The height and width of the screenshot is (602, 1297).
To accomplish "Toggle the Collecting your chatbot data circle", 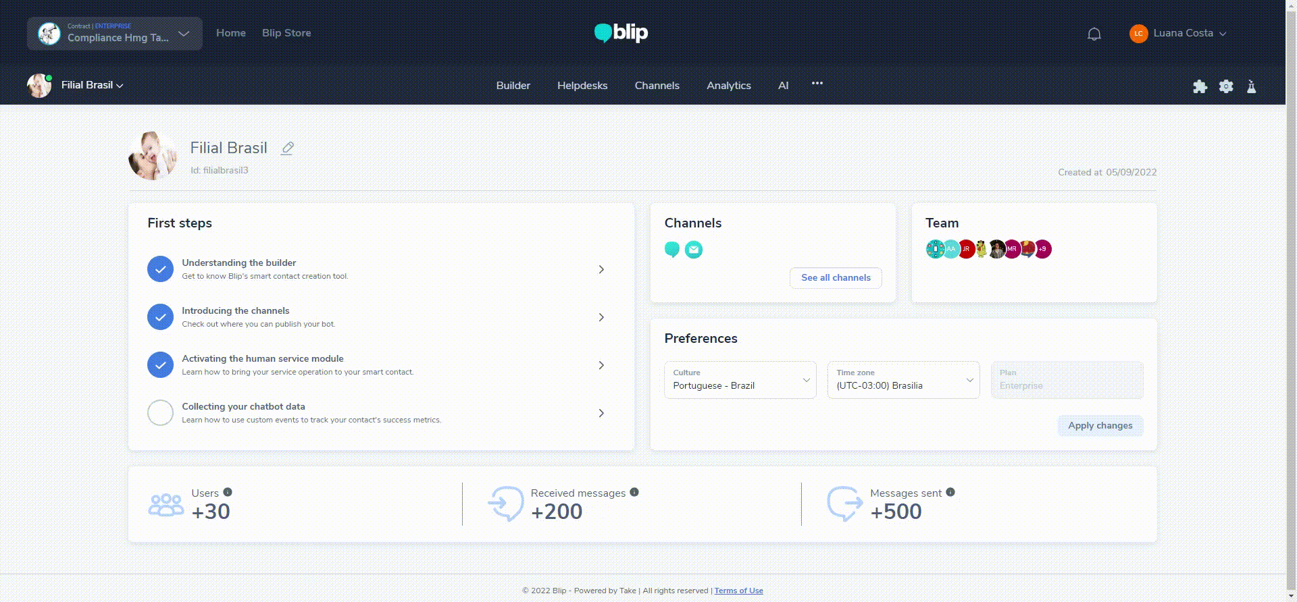I will (161, 412).
